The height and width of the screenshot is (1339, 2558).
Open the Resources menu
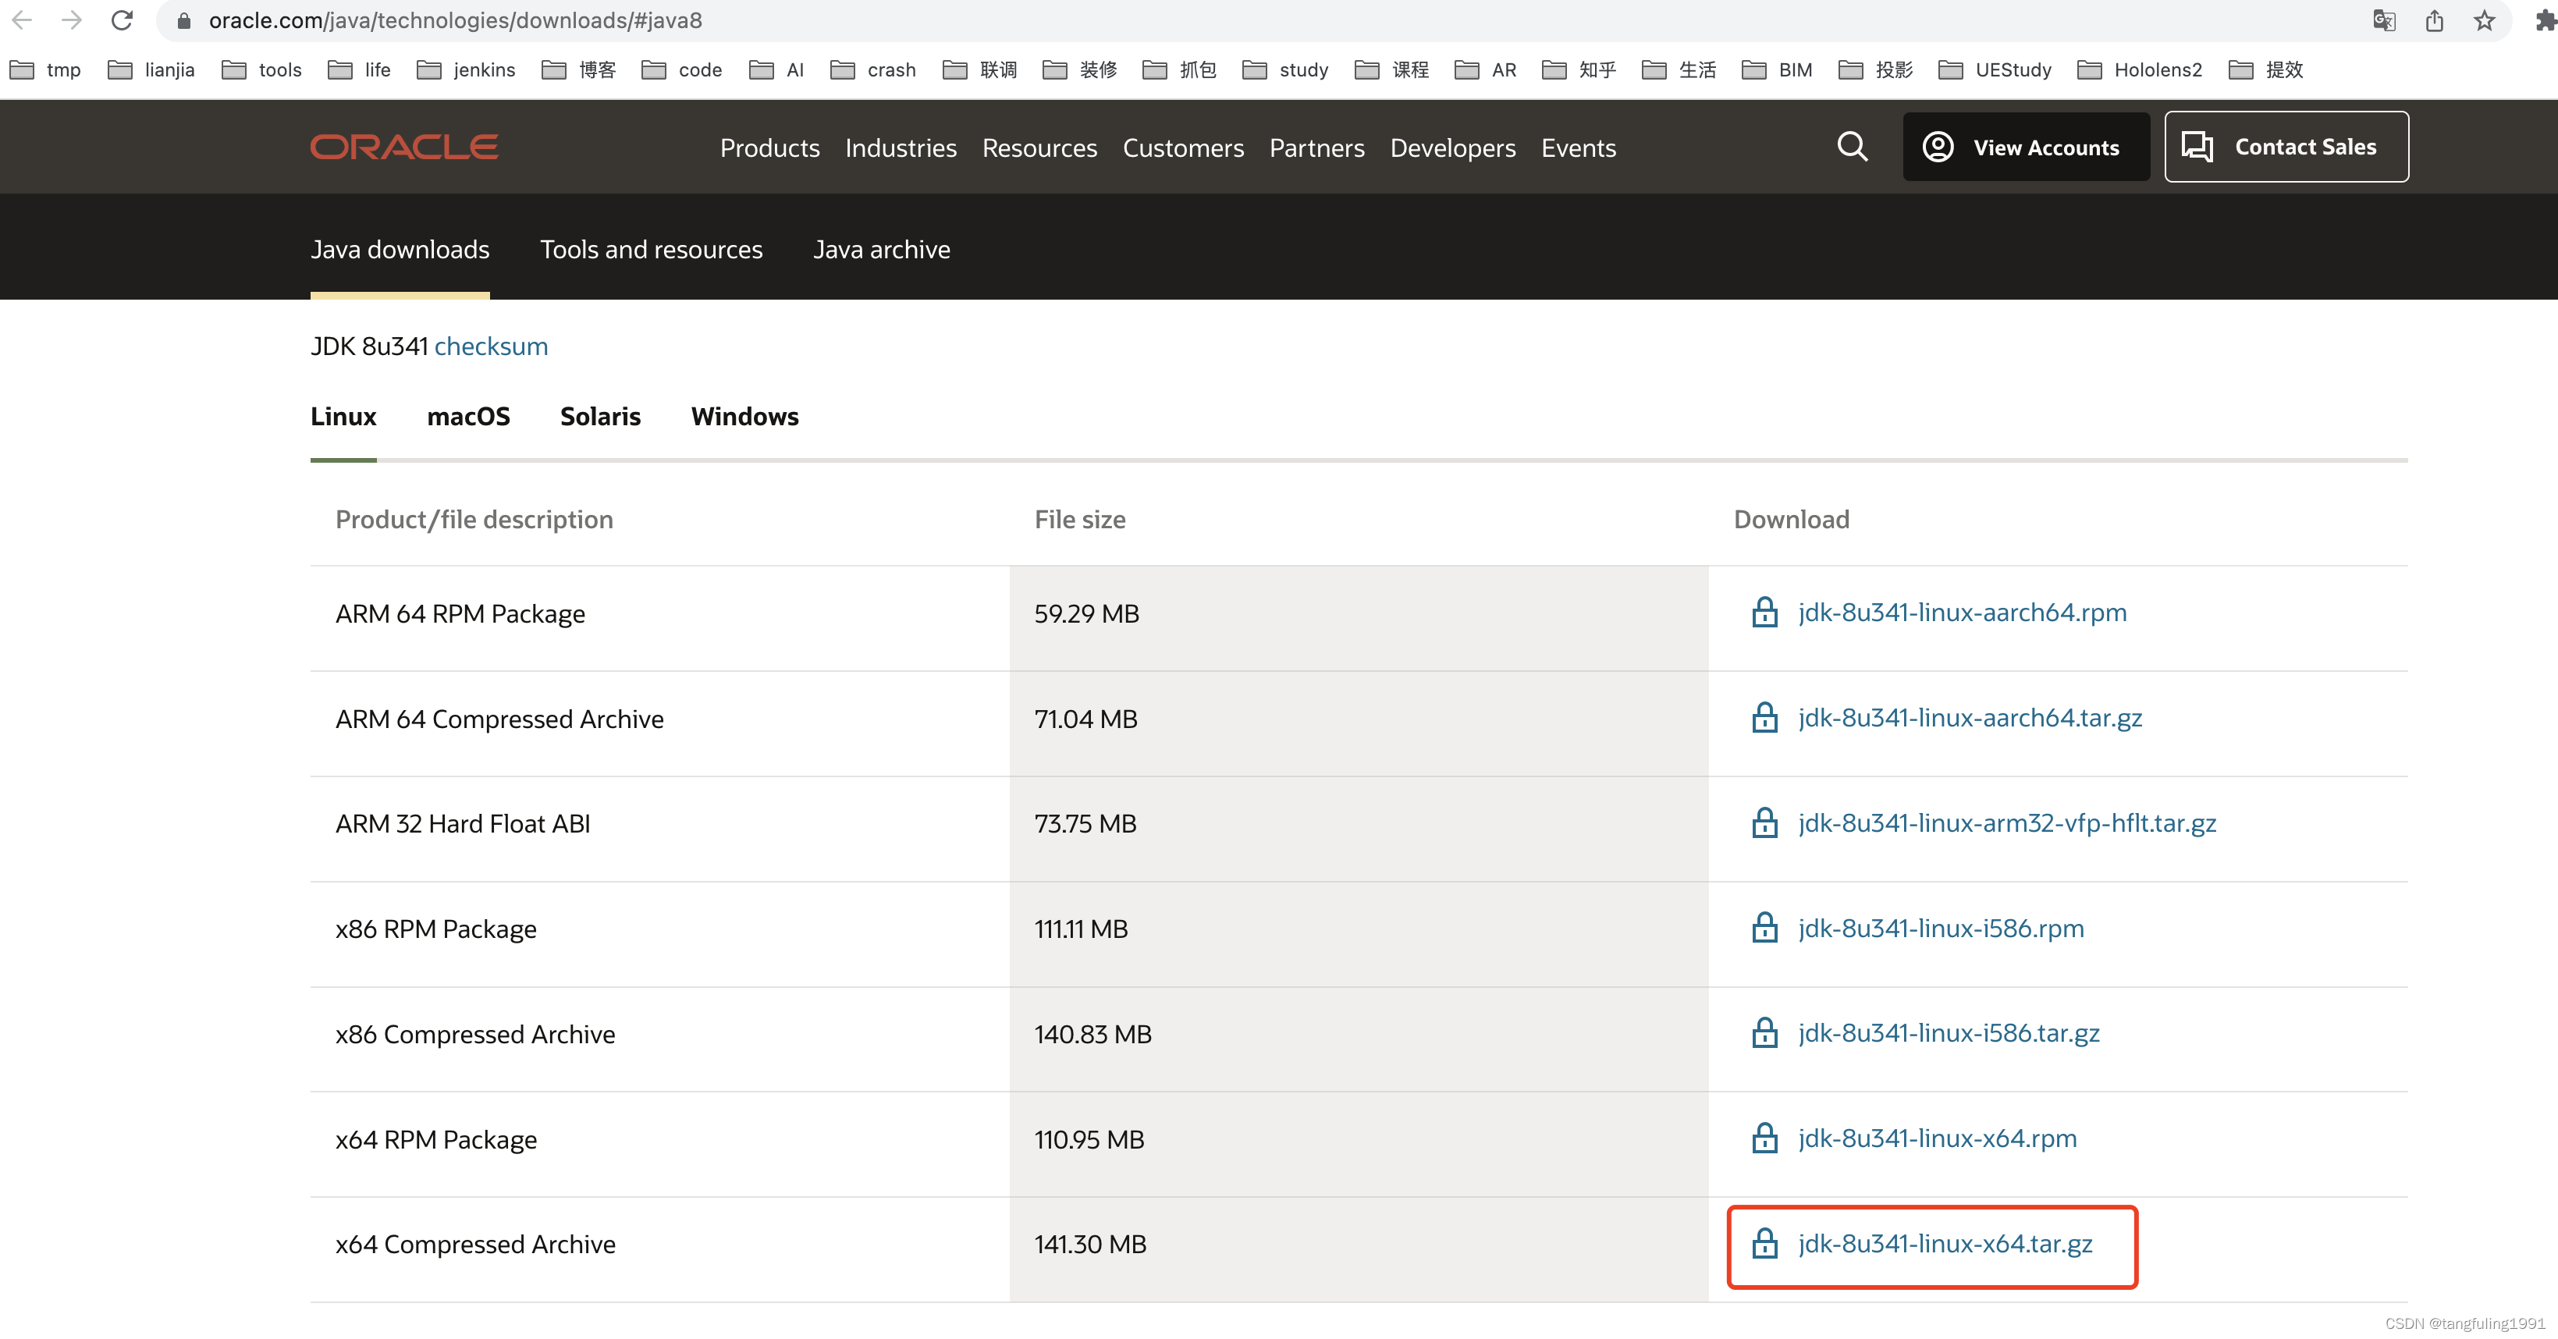tap(1039, 148)
